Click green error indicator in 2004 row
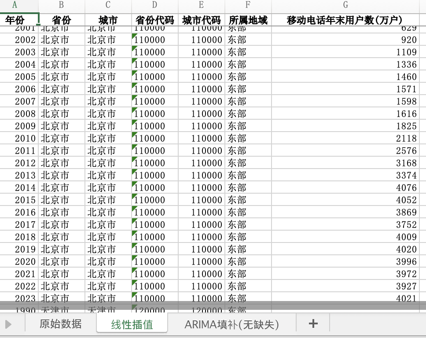 pos(134,60)
